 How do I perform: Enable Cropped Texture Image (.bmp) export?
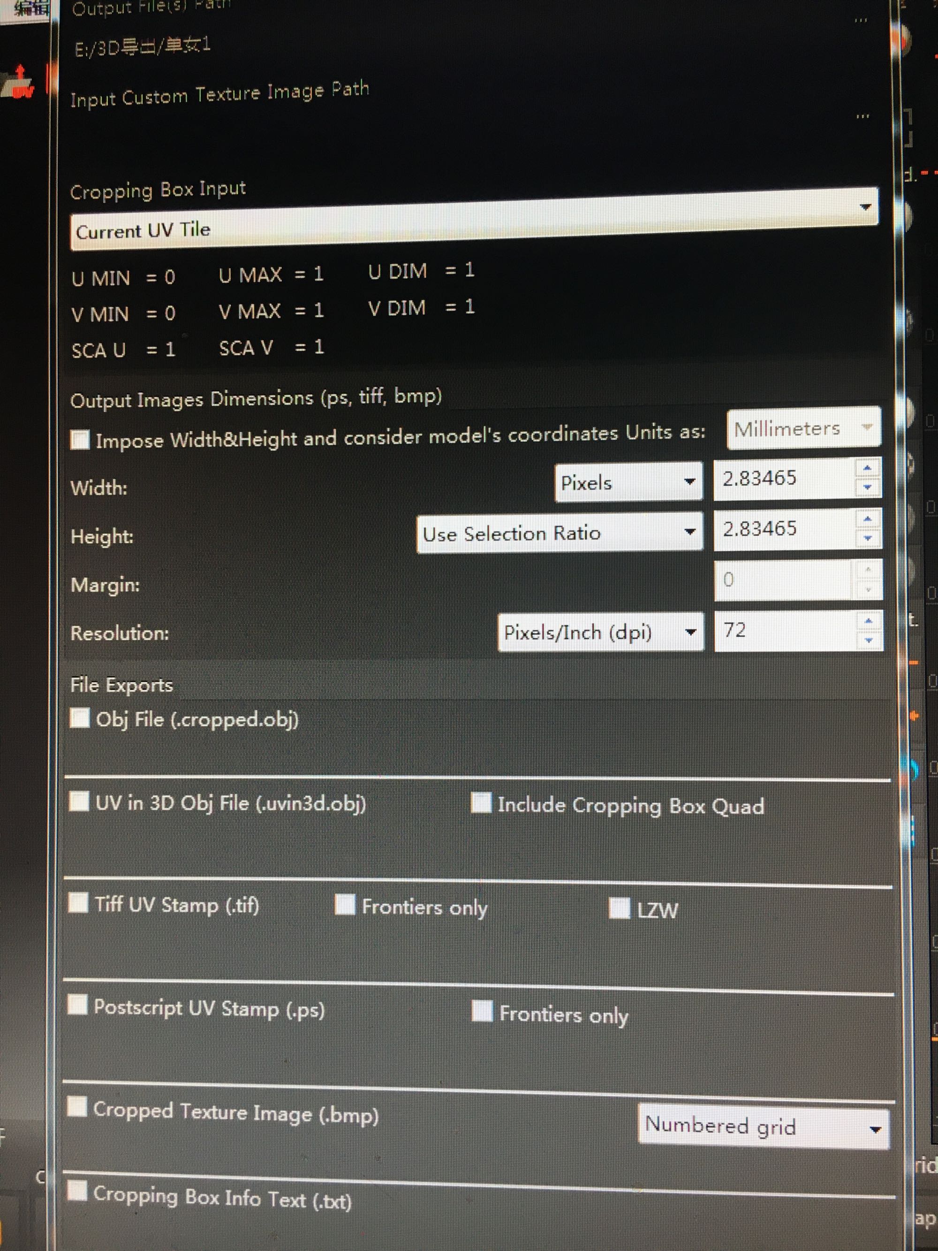pos(77,1106)
